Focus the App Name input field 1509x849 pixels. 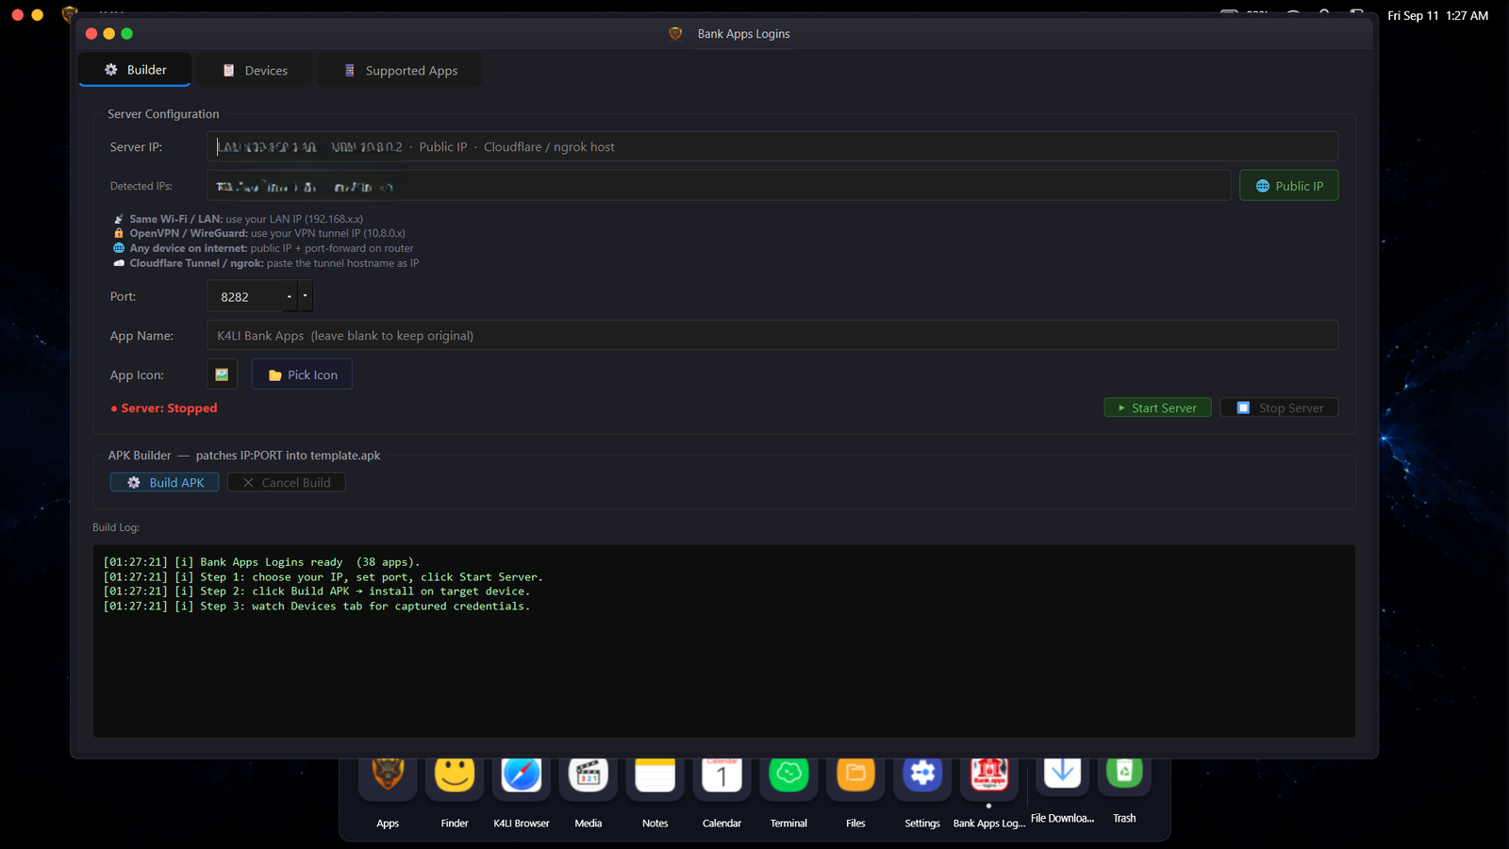(x=771, y=335)
